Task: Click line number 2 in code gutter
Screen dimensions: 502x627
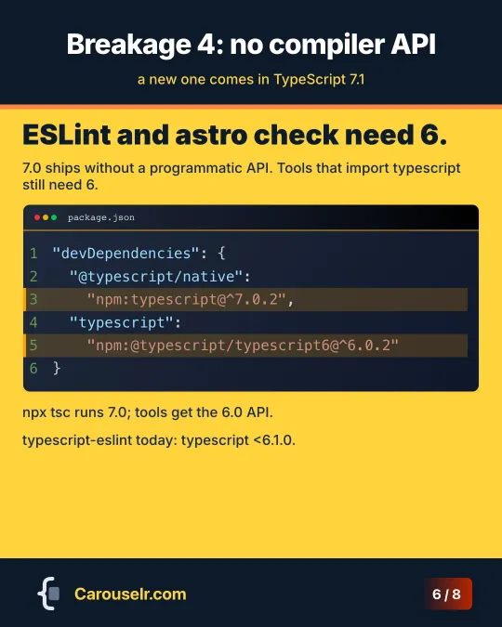Action: (x=33, y=276)
